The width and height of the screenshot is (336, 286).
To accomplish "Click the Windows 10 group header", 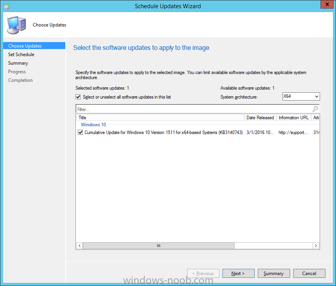I will (x=93, y=125).
